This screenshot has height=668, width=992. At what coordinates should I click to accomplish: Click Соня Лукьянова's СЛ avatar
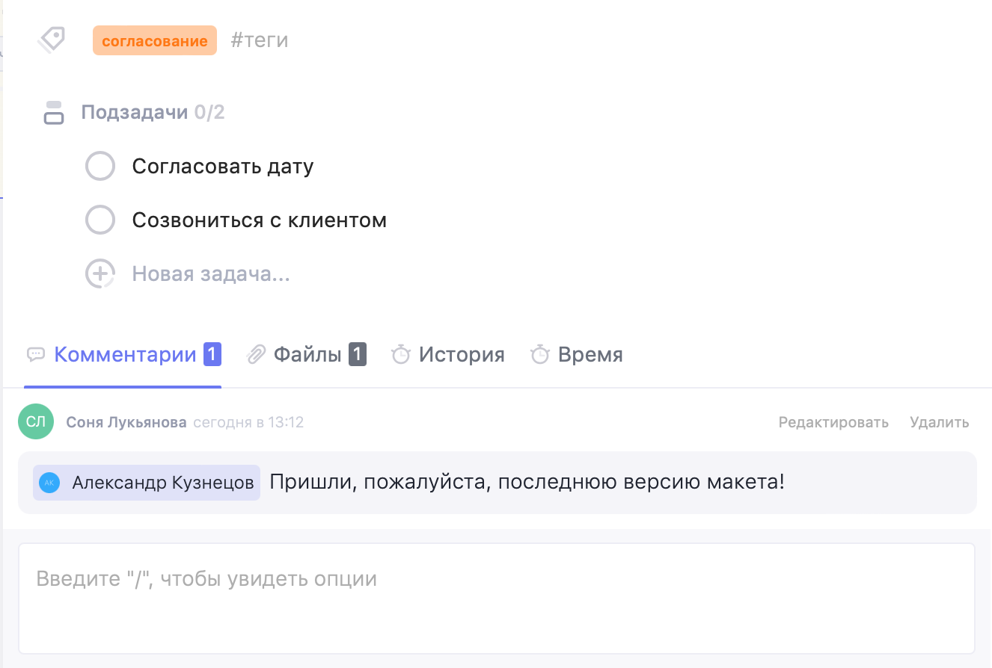point(35,421)
